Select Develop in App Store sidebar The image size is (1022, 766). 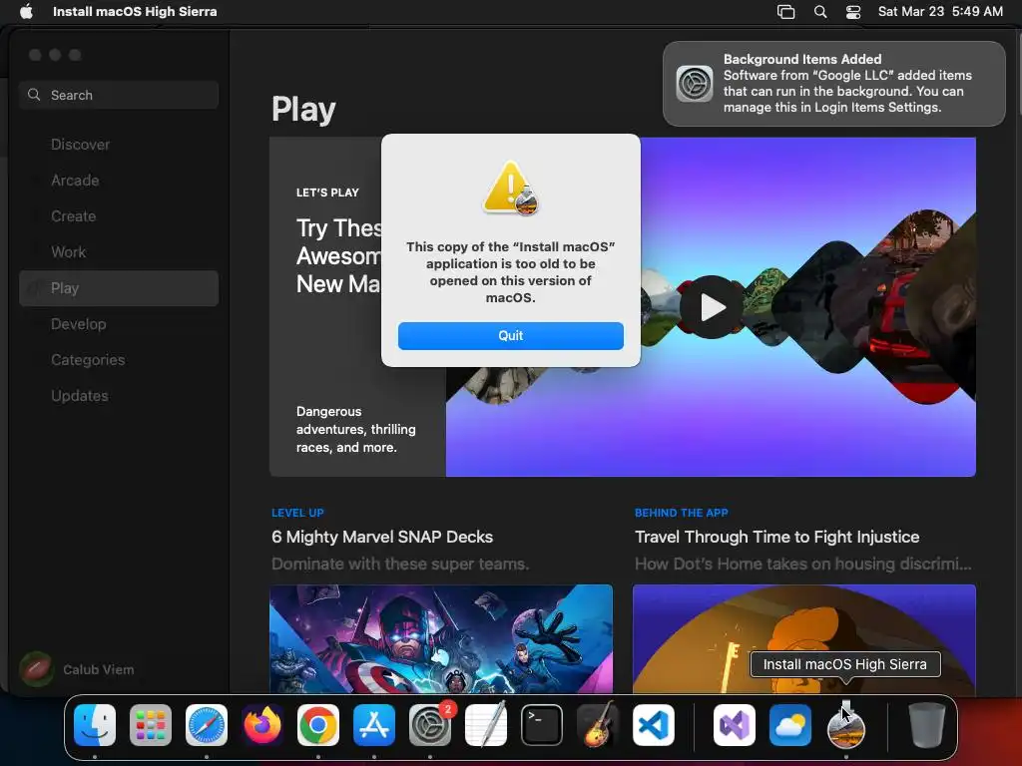(119, 324)
